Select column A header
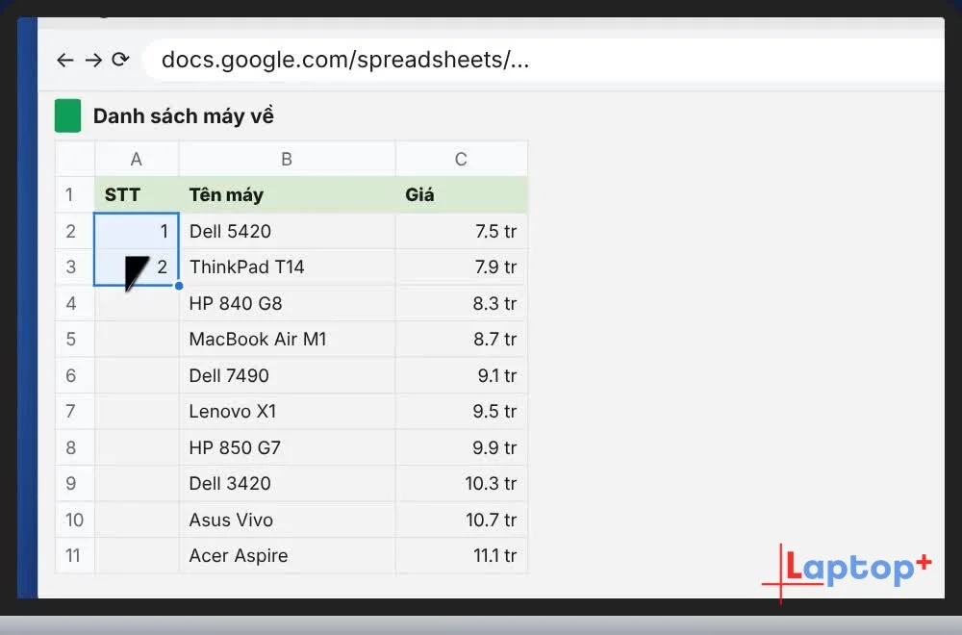 point(137,159)
